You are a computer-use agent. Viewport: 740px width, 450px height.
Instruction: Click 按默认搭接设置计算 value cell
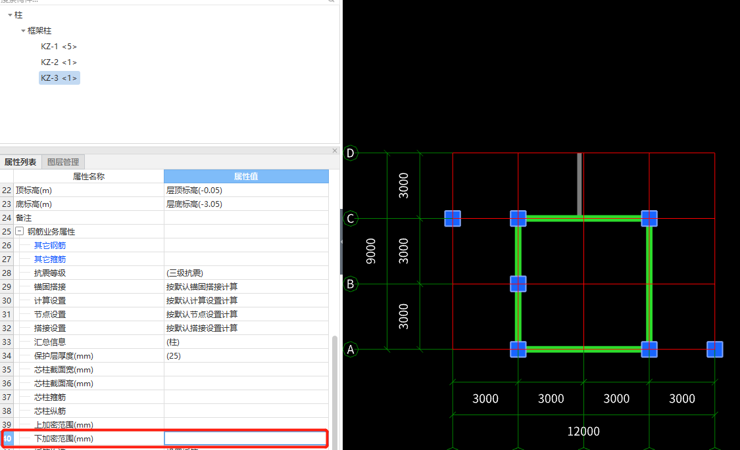[246, 328]
